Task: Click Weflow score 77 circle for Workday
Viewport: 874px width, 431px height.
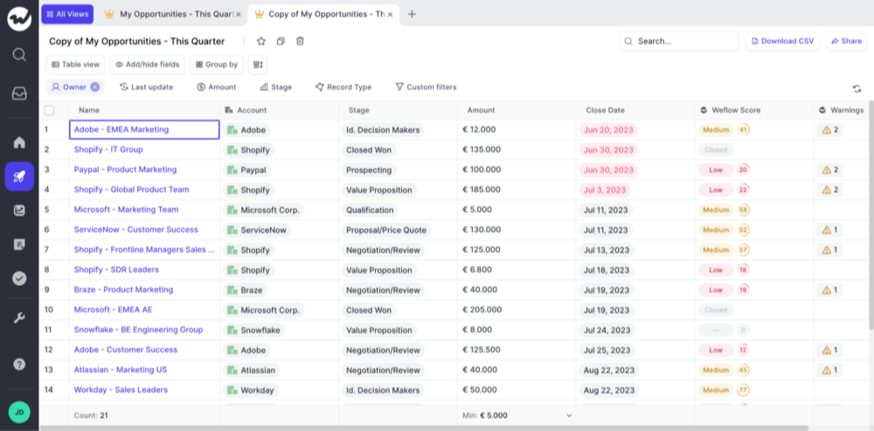Action: click(x=742, y=390)
